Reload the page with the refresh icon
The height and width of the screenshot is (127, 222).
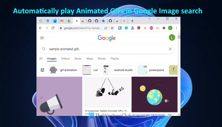coord(53,28)
